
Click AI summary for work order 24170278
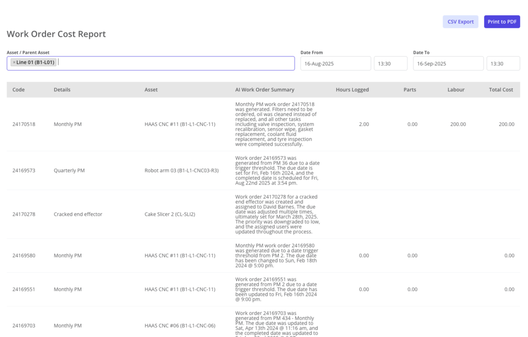[x=278, y=214]
